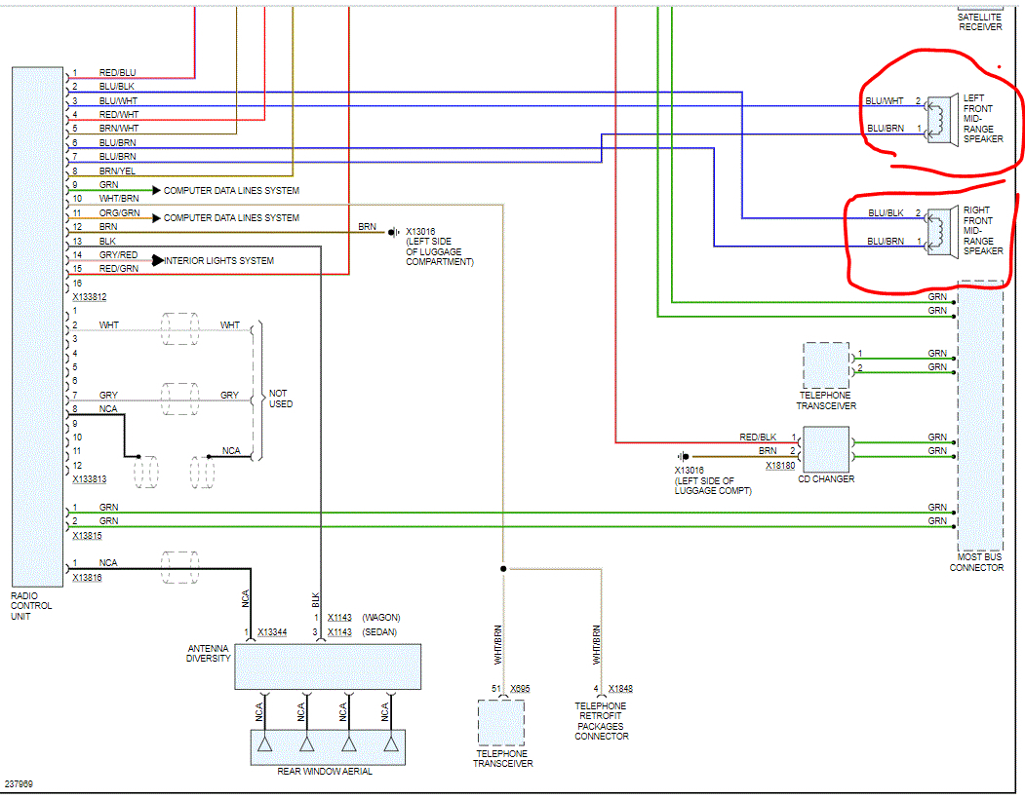
Task: Open the X1848 connector link
Action: (x=620, y=689)
